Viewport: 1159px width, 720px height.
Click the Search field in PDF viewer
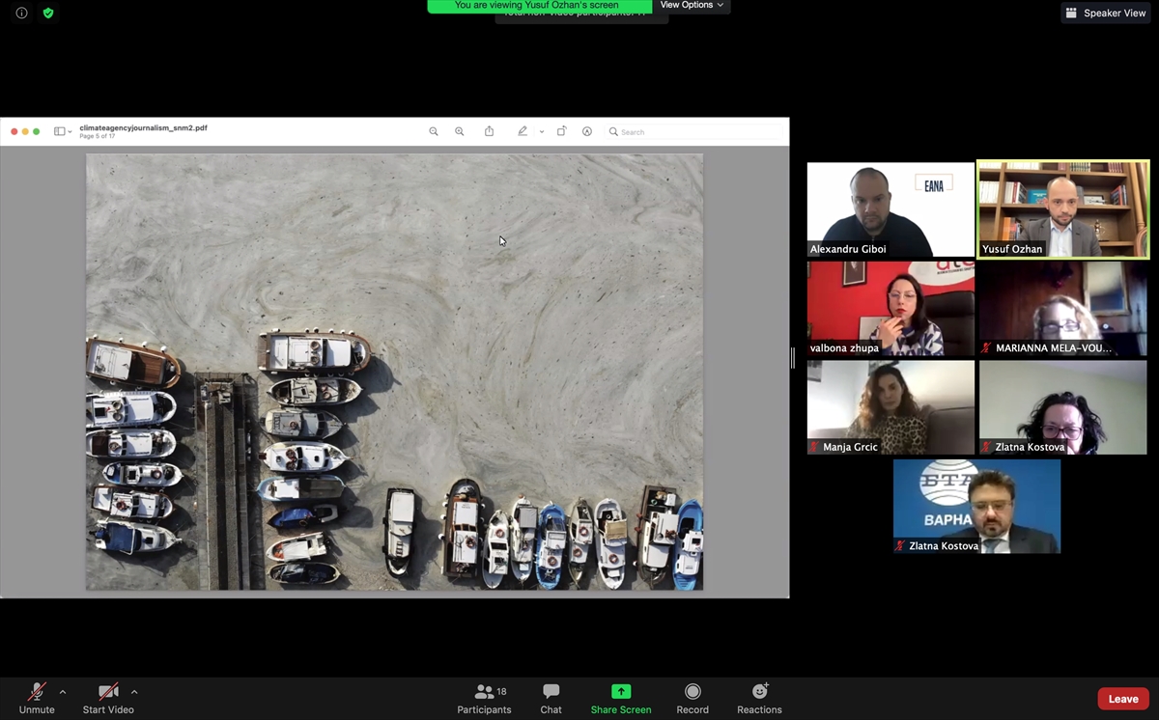click(695, 131)
